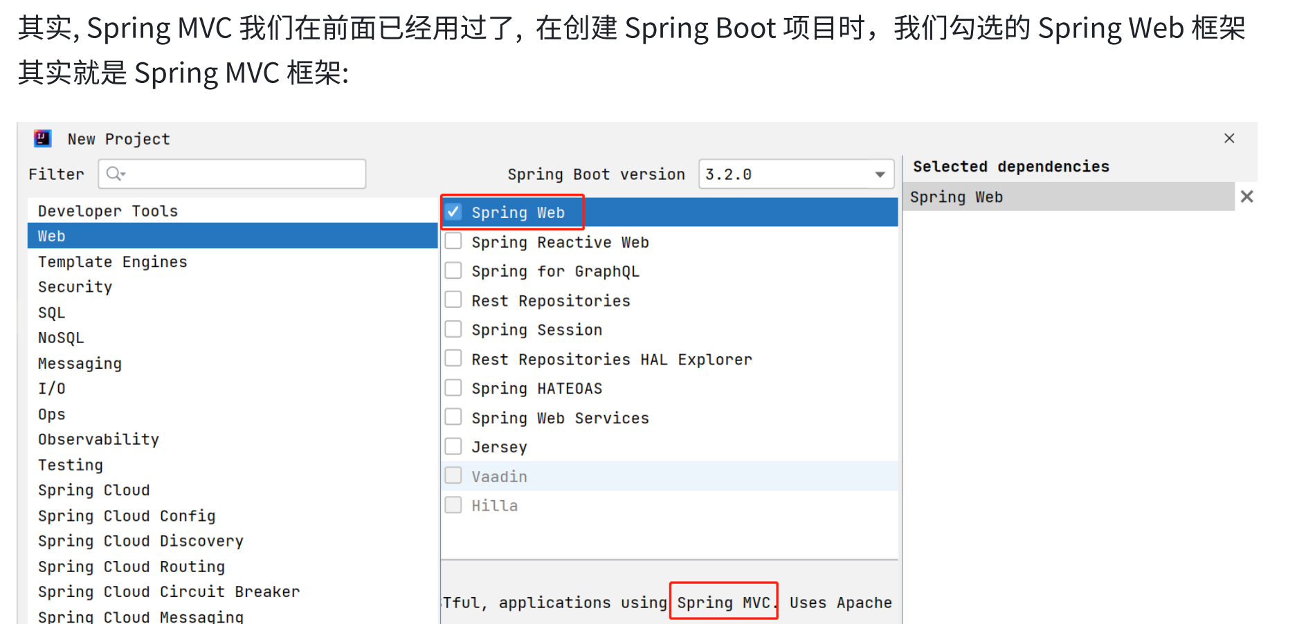
Task: Click the Spring for GraphQL label
Action: tap(555, 271)
